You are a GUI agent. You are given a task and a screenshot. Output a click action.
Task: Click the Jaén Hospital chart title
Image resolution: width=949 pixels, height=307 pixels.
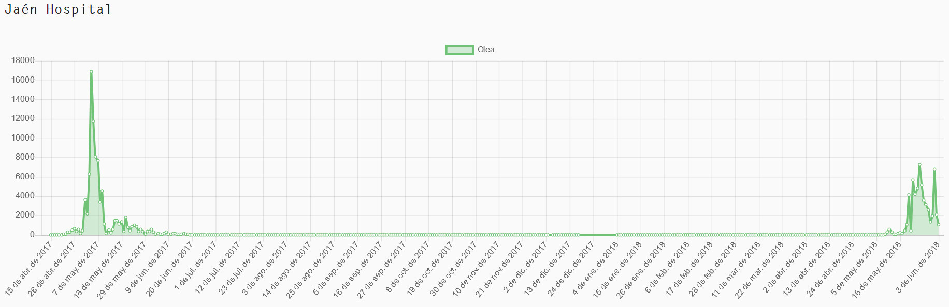(58, 9)
